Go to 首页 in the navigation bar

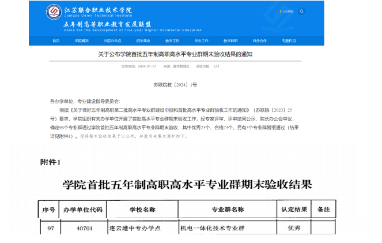coord(56,41)
